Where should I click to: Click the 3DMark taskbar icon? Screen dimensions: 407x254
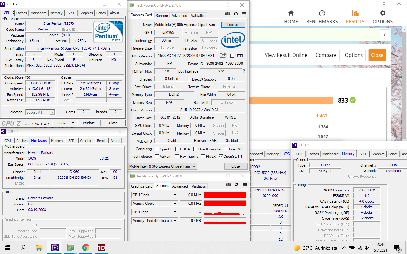(x=101, y=248)
